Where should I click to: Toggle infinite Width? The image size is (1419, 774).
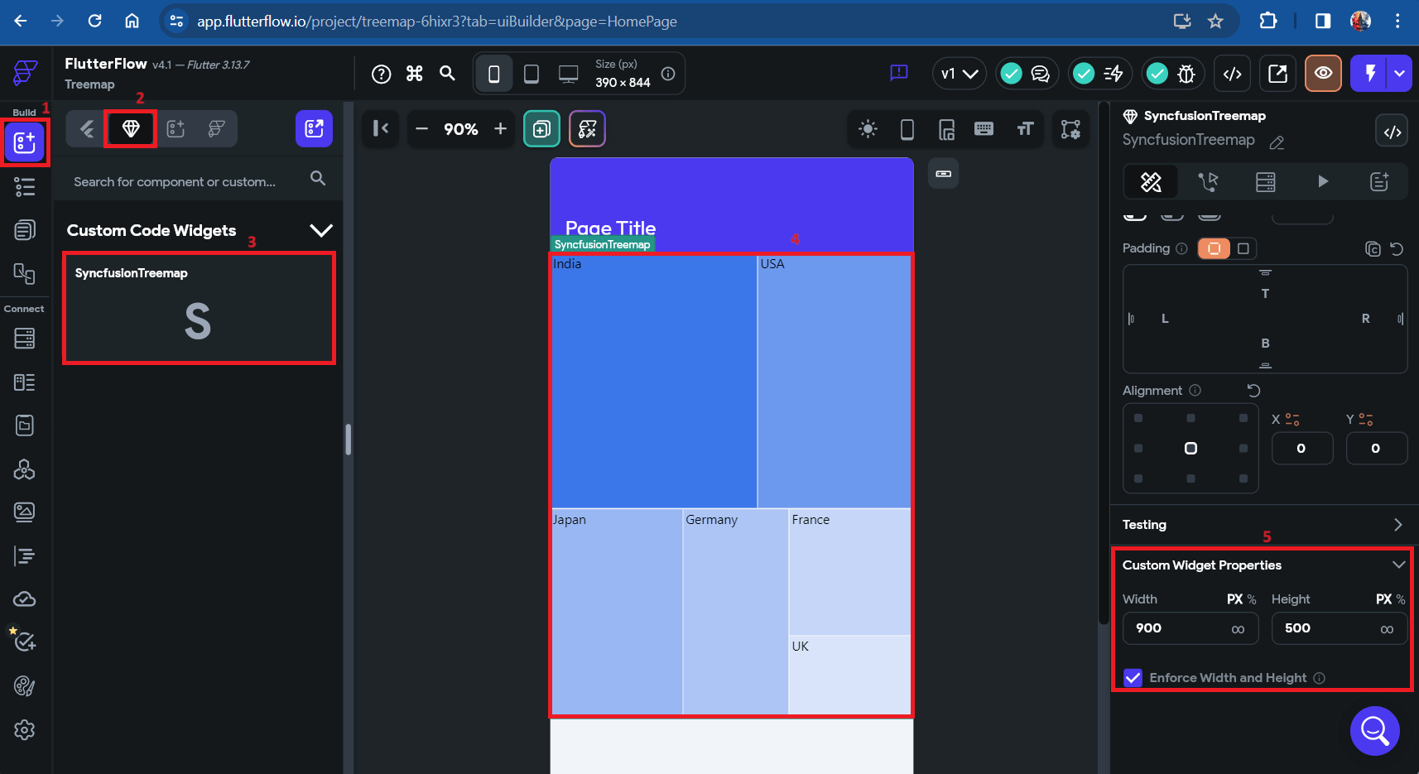(1238, 629)
